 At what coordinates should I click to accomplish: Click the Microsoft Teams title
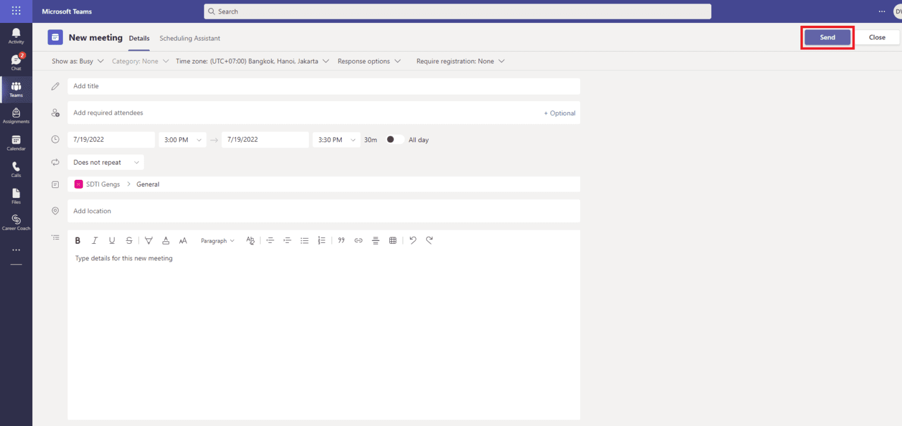click(67, 12)
